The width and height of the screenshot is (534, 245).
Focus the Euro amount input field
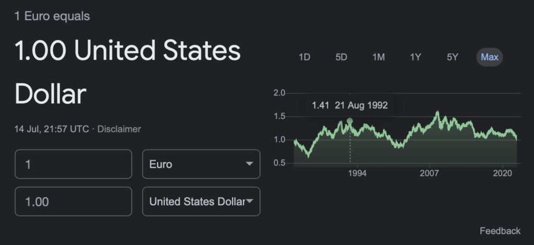[x=73, y=164]
